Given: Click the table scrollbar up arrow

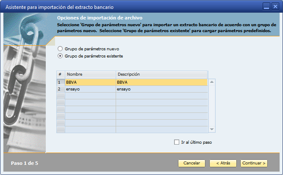Looking at the screenshot, I should click(212, 82).
